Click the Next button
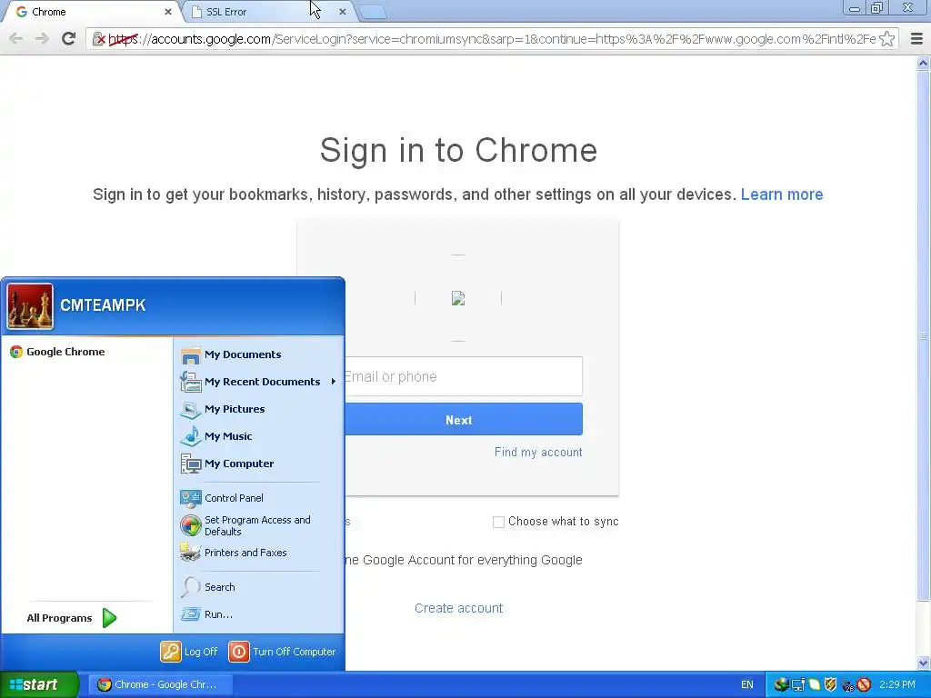This screenshot has width=931, height=698. click(463, 420)
